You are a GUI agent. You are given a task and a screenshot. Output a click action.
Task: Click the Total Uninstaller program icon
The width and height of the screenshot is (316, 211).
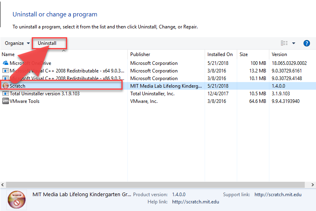coord(6,94)
